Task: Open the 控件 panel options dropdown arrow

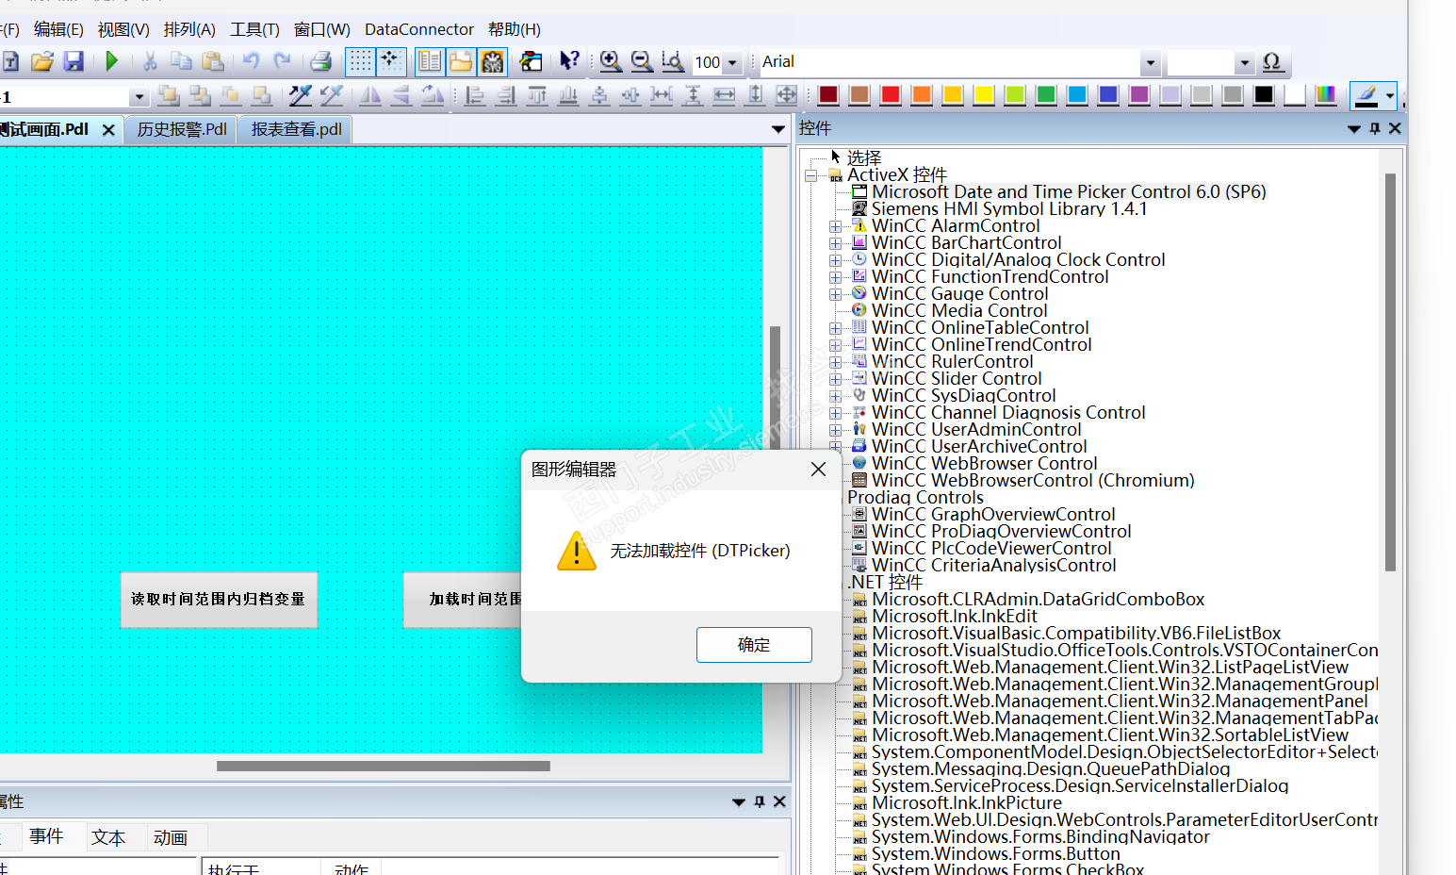Action: tap(1354, 128)
